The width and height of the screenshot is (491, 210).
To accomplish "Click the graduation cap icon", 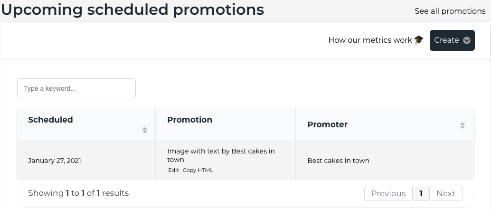I will click(419, 40).
